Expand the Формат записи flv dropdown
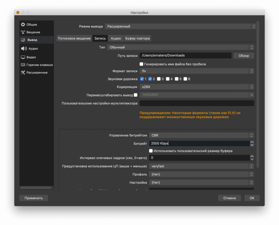 click(197, 71)
